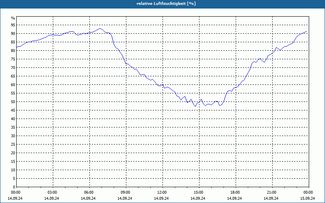This screenshot has height=203, width=325.
Task: Select the y-axis value 30
Action: [13, 136]
